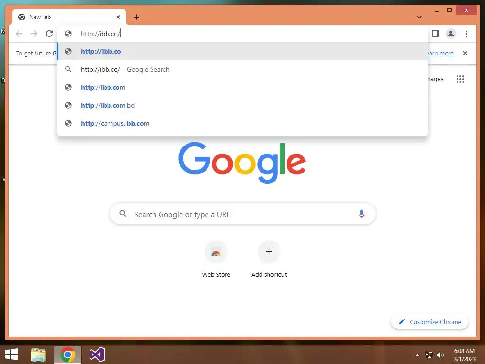Open the network tray icon
The image size is (485, 364).
click(429, 355)
